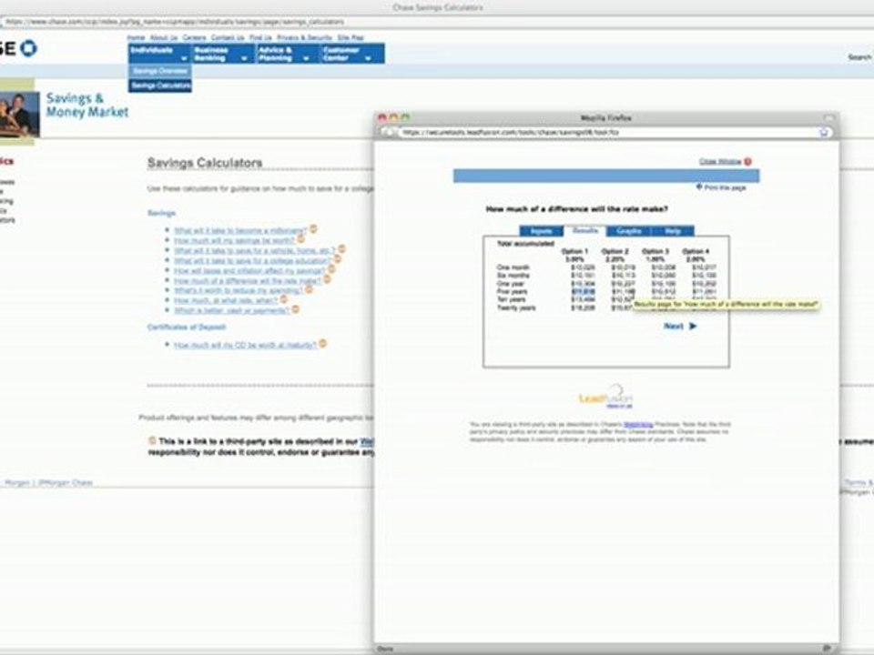Open 'How will taxes and inflation affect my savings?'

point(249,271)
